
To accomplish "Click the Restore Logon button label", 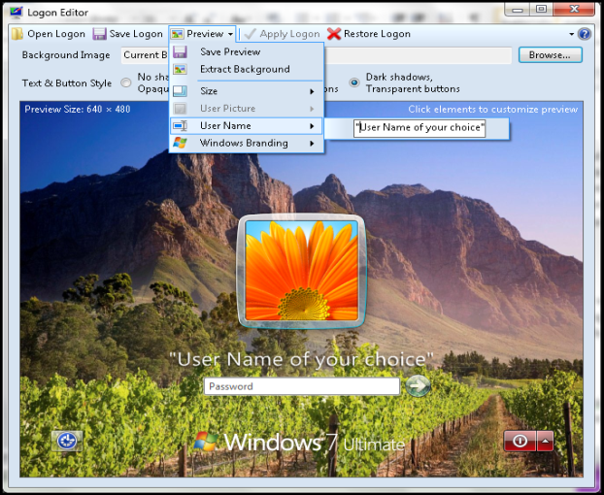I will point(377,34).
